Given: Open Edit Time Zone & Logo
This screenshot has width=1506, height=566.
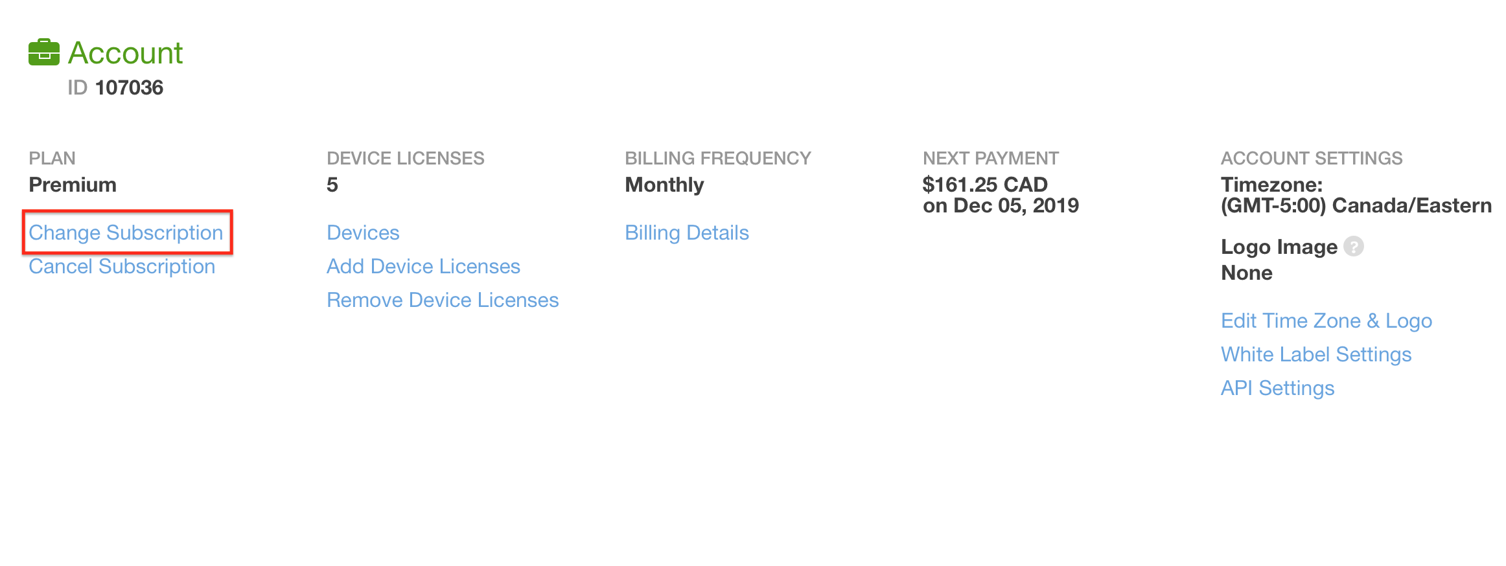Looking at the screenshot, I should (x=1326, y=321).
